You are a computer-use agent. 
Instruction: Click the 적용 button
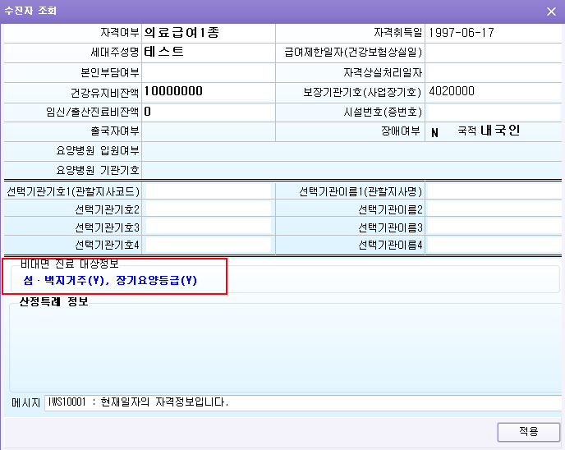click(x=528, y=432)
